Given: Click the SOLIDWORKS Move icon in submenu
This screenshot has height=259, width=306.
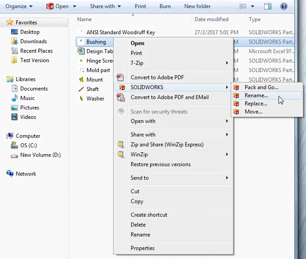Looking at the screenshot, I should (236, 112).
